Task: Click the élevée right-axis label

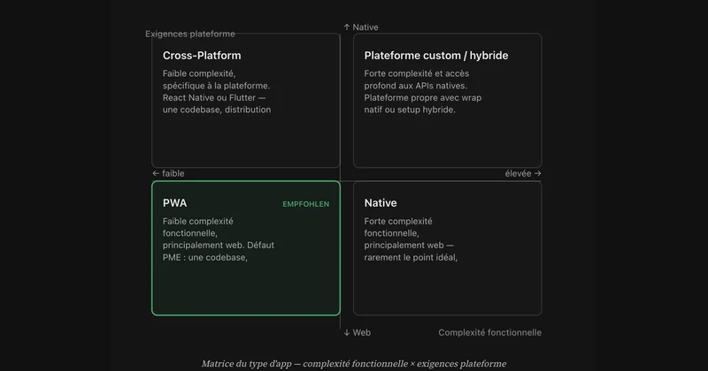Action: [x=523, y=173]
